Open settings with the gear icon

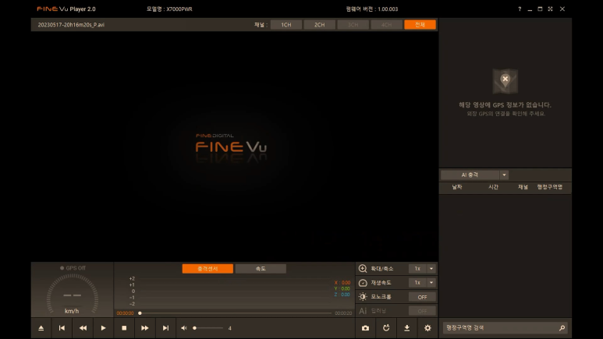(x=427, y=328)
